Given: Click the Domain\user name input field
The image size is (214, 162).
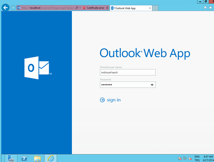Looking at the screenshot, I should pos(128,72).
